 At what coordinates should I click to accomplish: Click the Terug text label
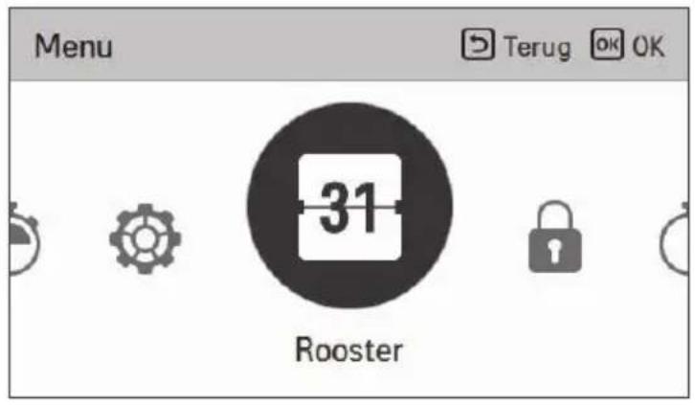click(x=537, y=47)
